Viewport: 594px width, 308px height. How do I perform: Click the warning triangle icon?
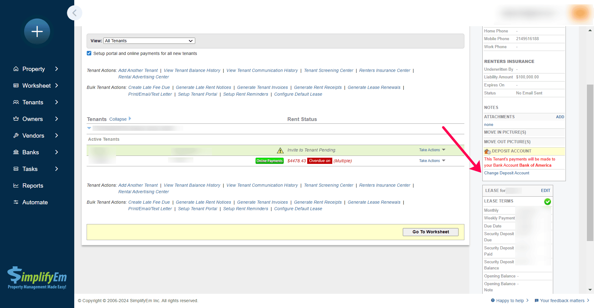[x=280, y=150]
